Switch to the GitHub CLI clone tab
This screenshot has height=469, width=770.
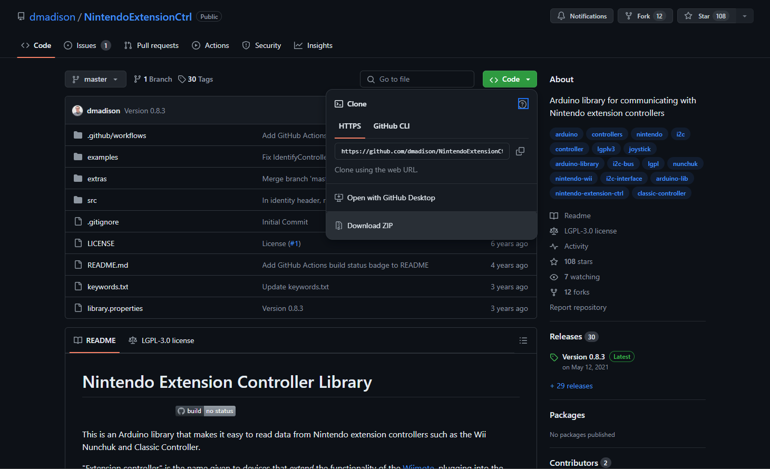(x=392, y=126)
